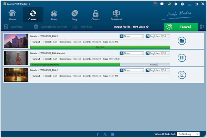Image resolution: width=207 pixels, height=138 pixels.
Task: Toggle the side panel layout icon
Action: click(202, 27)
